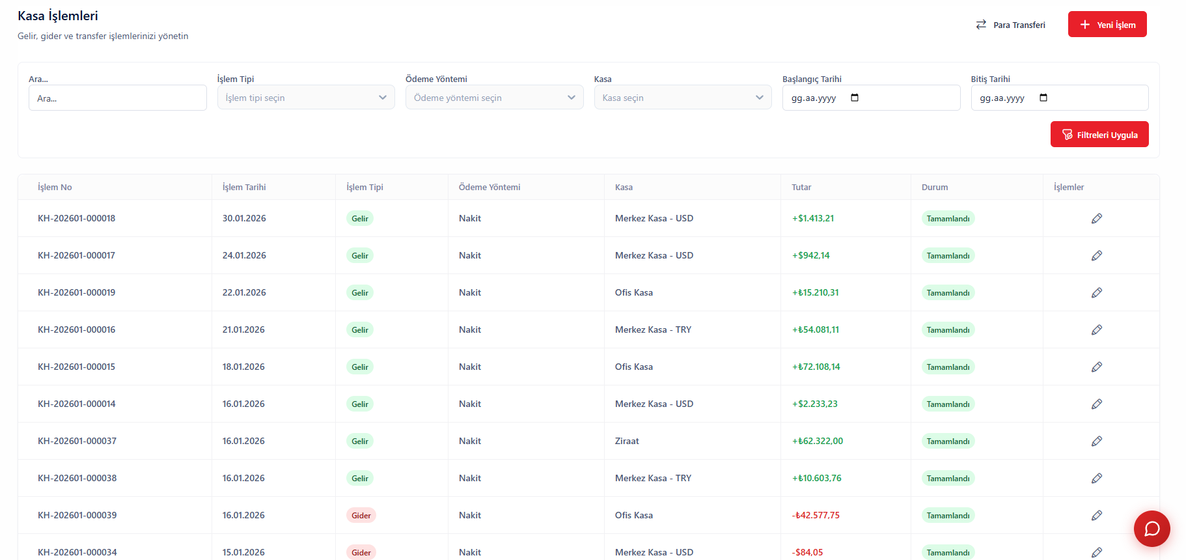Viewport: 1186px width, 560px height.
Task: Sort by İşlem Tarihi column header
Action: click(x=244, y=187)
